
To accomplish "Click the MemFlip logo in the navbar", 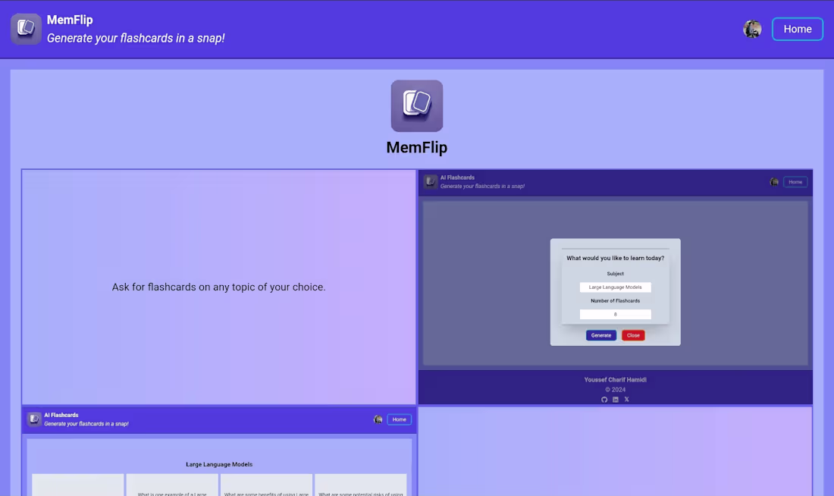I will [25, 28].
